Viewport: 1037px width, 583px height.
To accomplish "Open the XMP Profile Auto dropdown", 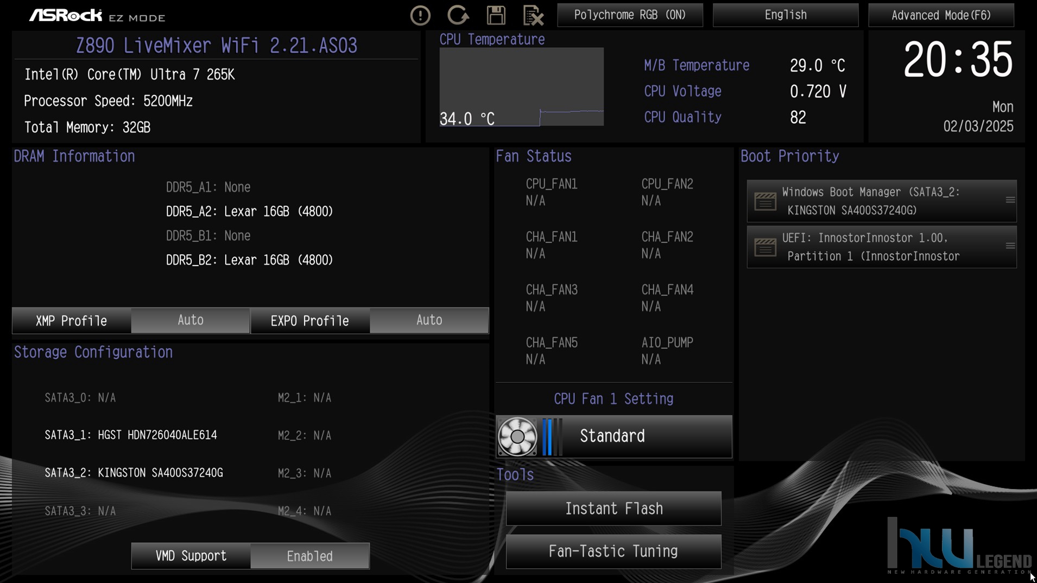I will coord(191,320).
